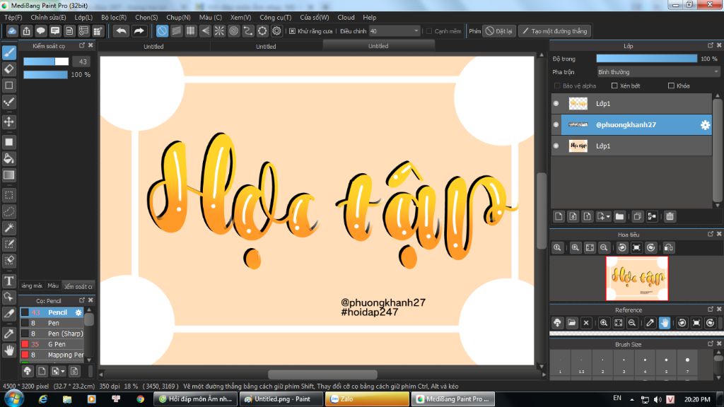Add a new layer folder
Screen dimensions: 724x407
coord(619,216)
